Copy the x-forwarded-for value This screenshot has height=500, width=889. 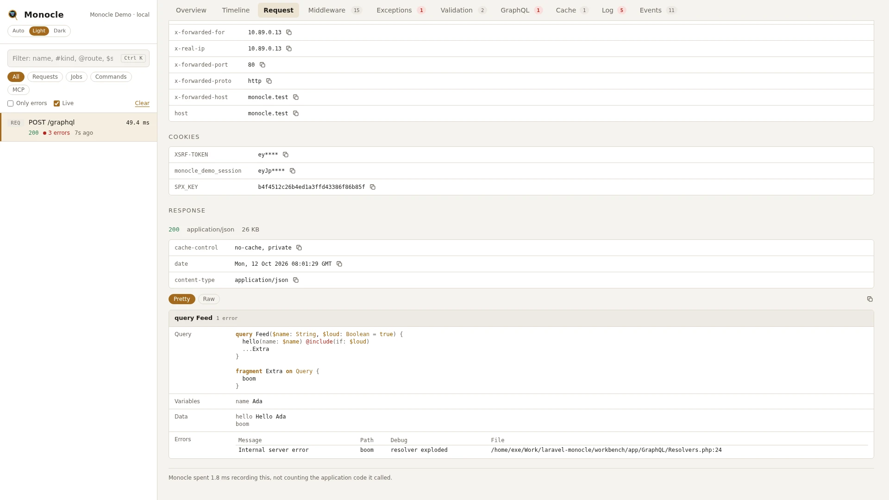[x=289, y=32]
